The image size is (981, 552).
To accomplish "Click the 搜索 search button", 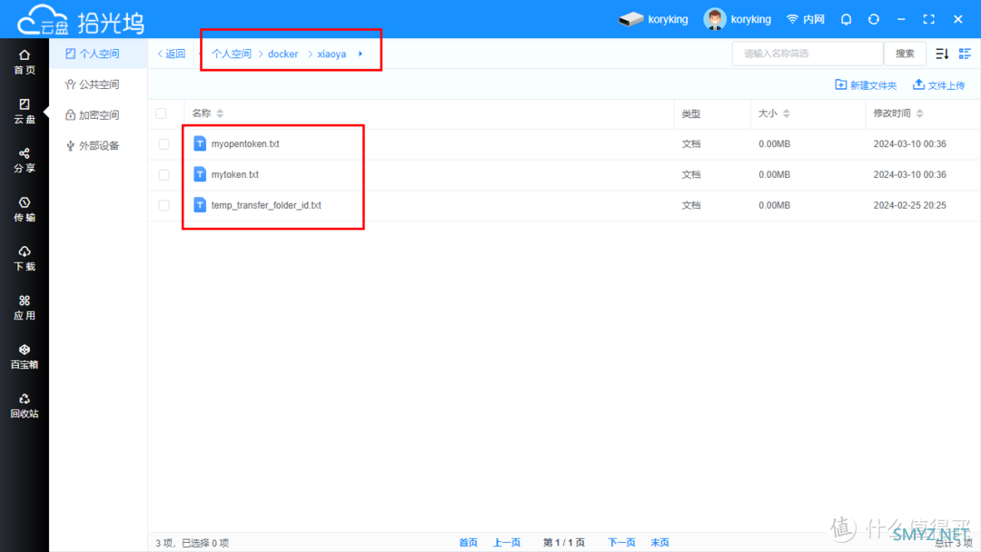I will (905, 54).
